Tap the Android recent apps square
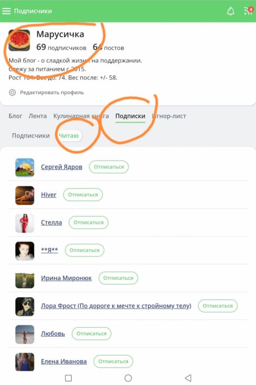This screenshot has width=256, height=385. point(69,378)
